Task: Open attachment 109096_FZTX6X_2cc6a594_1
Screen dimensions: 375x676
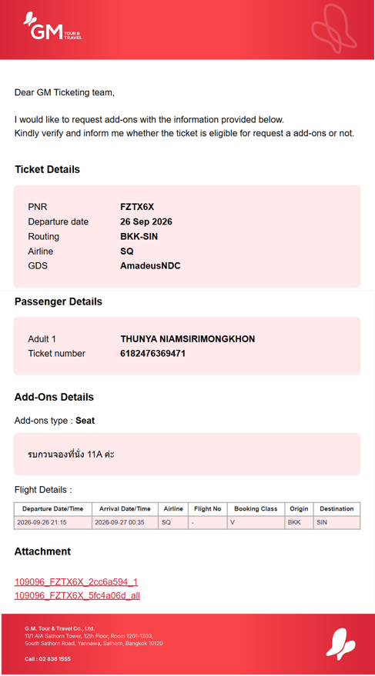Action: coord(76,582)
